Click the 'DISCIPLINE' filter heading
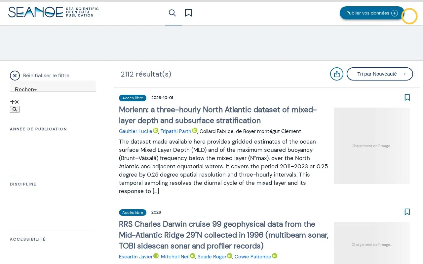423x264 pixels. [x=23, y=184]
